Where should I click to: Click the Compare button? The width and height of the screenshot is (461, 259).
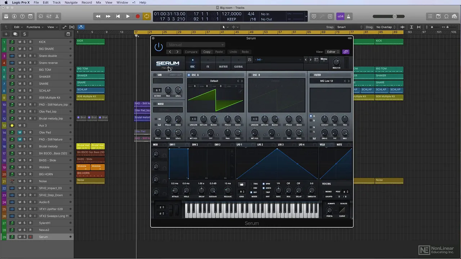191,52
